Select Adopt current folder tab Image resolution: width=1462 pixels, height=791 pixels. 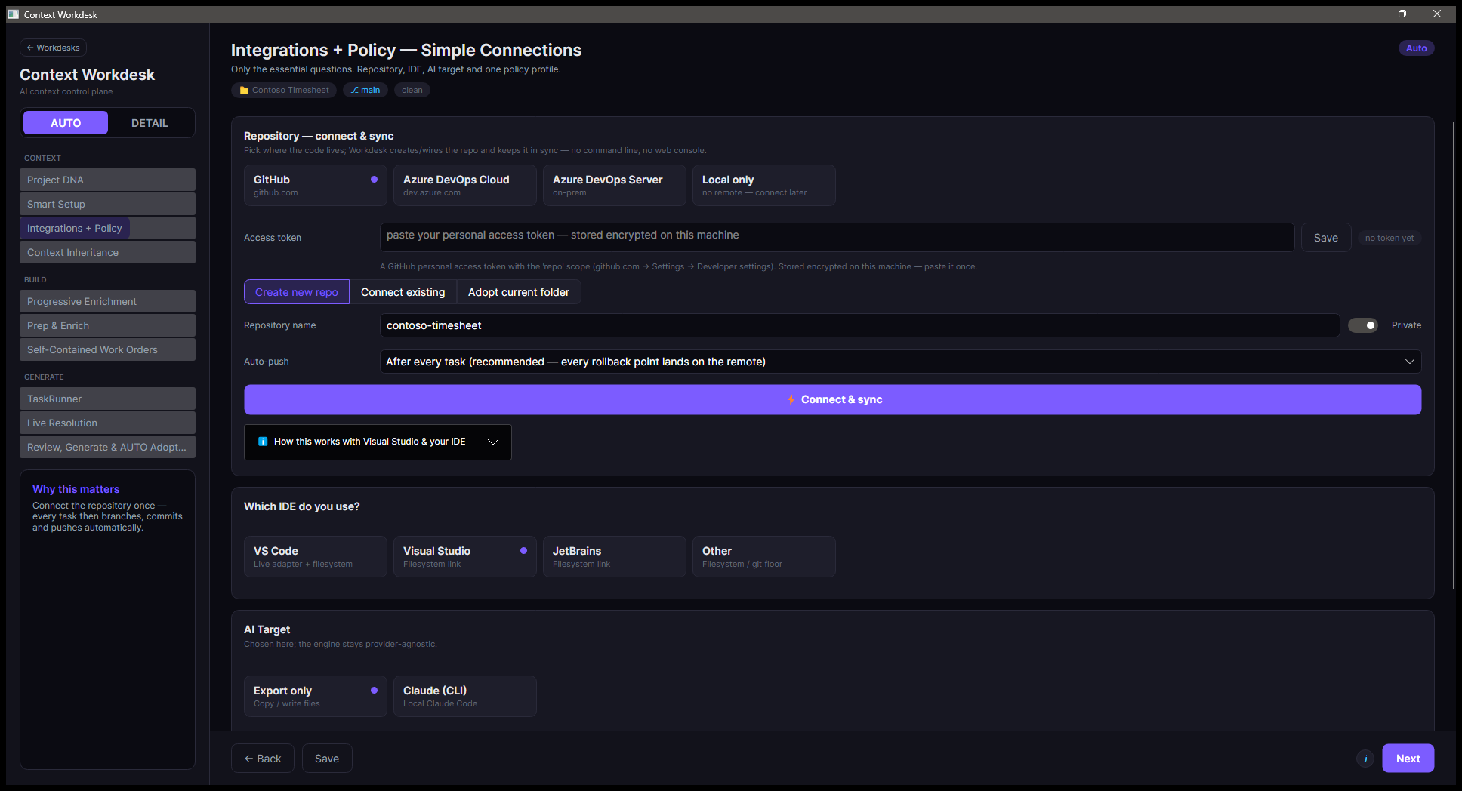[519, 292]
